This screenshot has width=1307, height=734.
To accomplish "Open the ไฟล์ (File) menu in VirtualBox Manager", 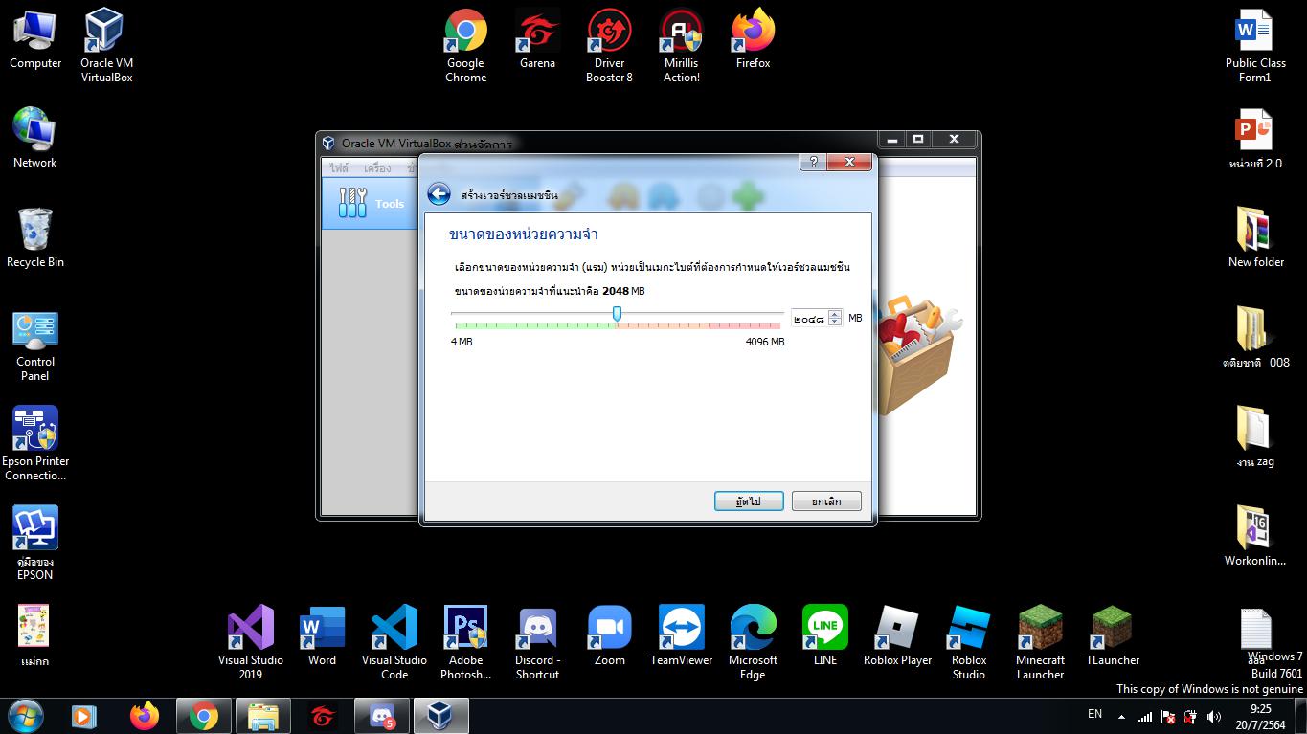I will (x=339, y=167).
